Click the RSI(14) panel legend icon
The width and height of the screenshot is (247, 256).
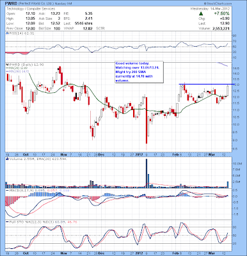click(x=7, y=33)
